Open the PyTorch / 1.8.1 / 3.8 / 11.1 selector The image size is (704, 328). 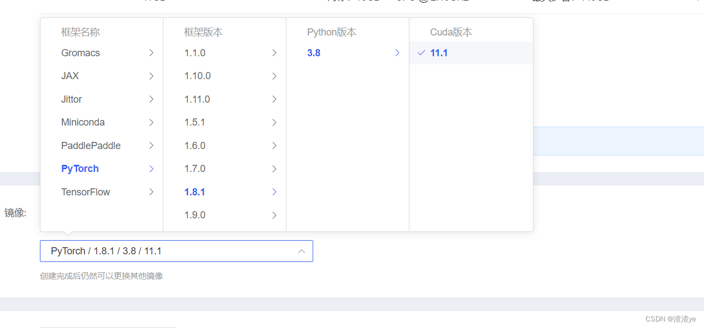(x=177, y=251)
